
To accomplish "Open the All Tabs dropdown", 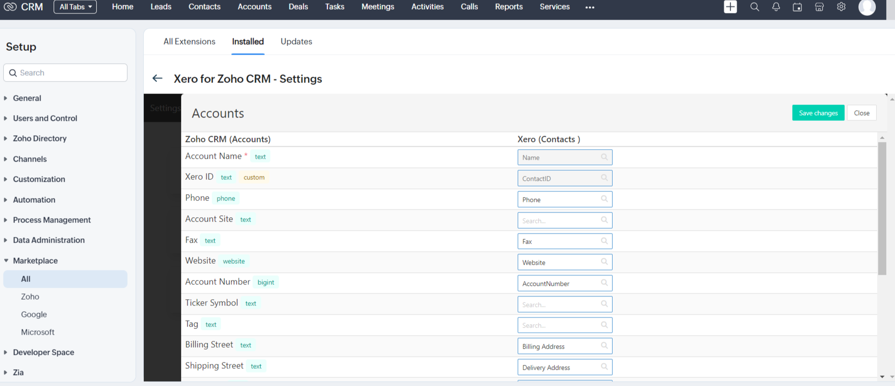I will [x=75, y=7].
